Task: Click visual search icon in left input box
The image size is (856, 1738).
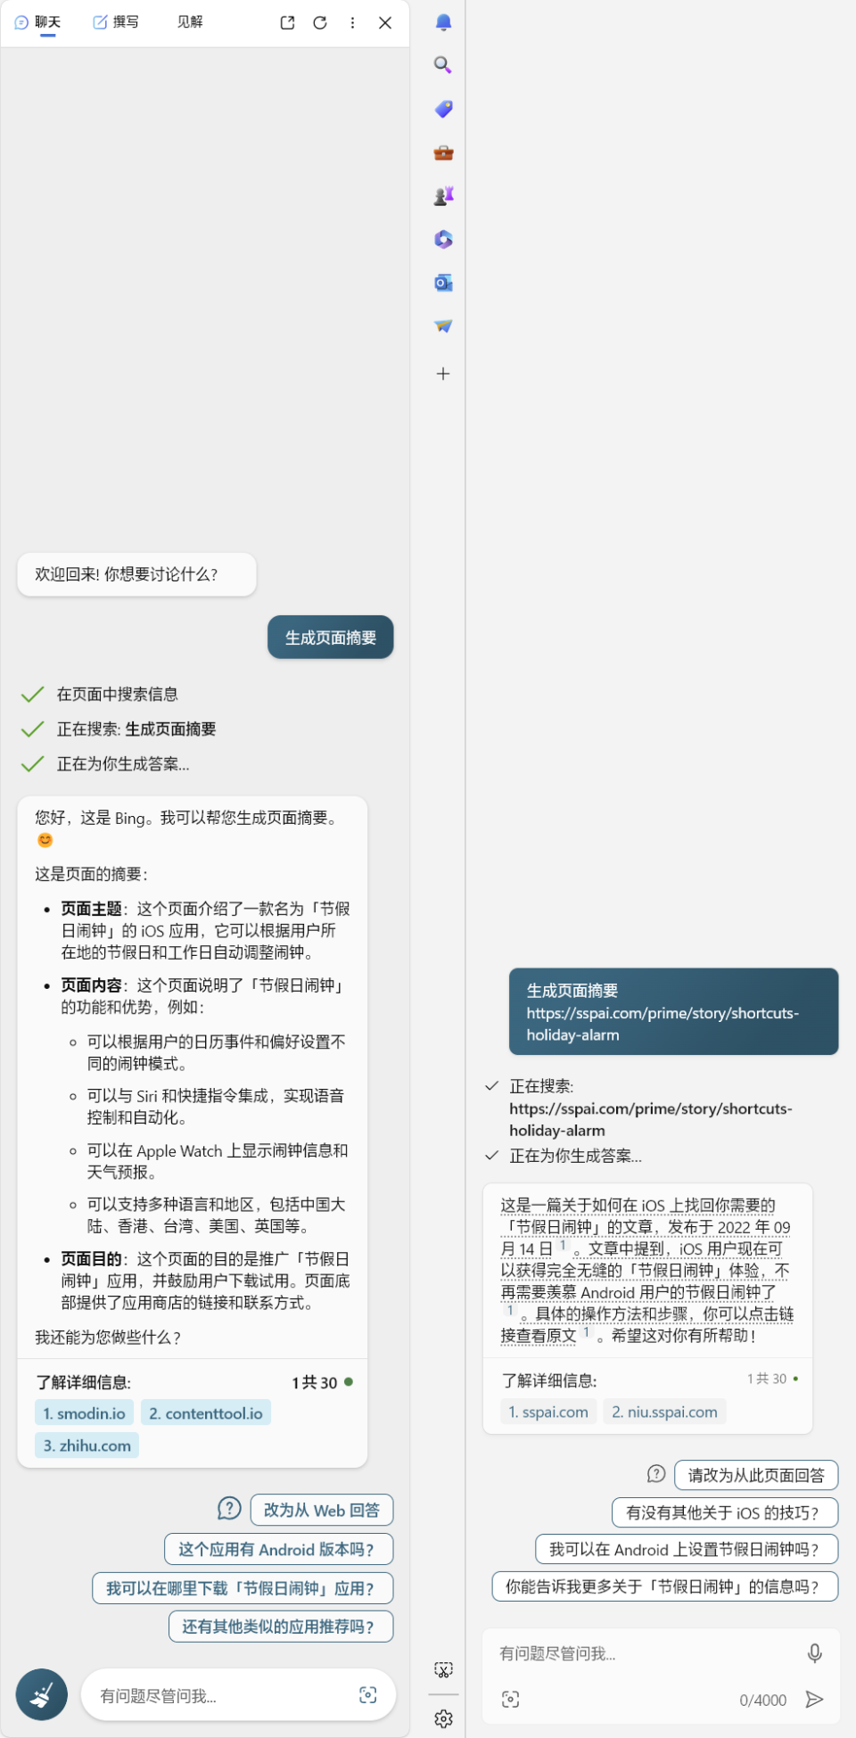Action: 367,1695
